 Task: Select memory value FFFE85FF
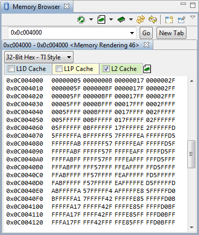click(129, 214)
